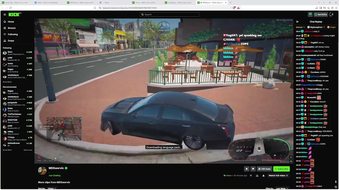
Task: Share this clip
Action: point(251,175)
